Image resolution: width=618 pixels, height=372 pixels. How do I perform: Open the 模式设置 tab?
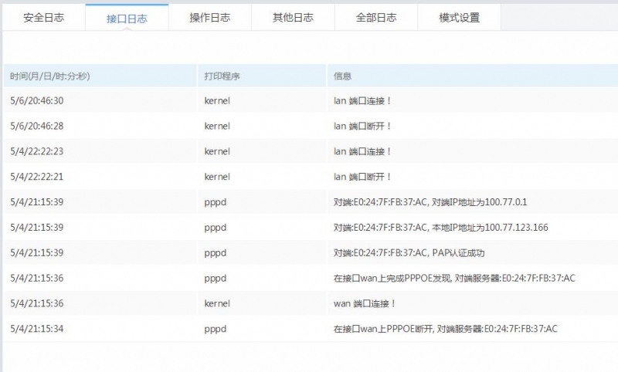[x=459, y=18]
